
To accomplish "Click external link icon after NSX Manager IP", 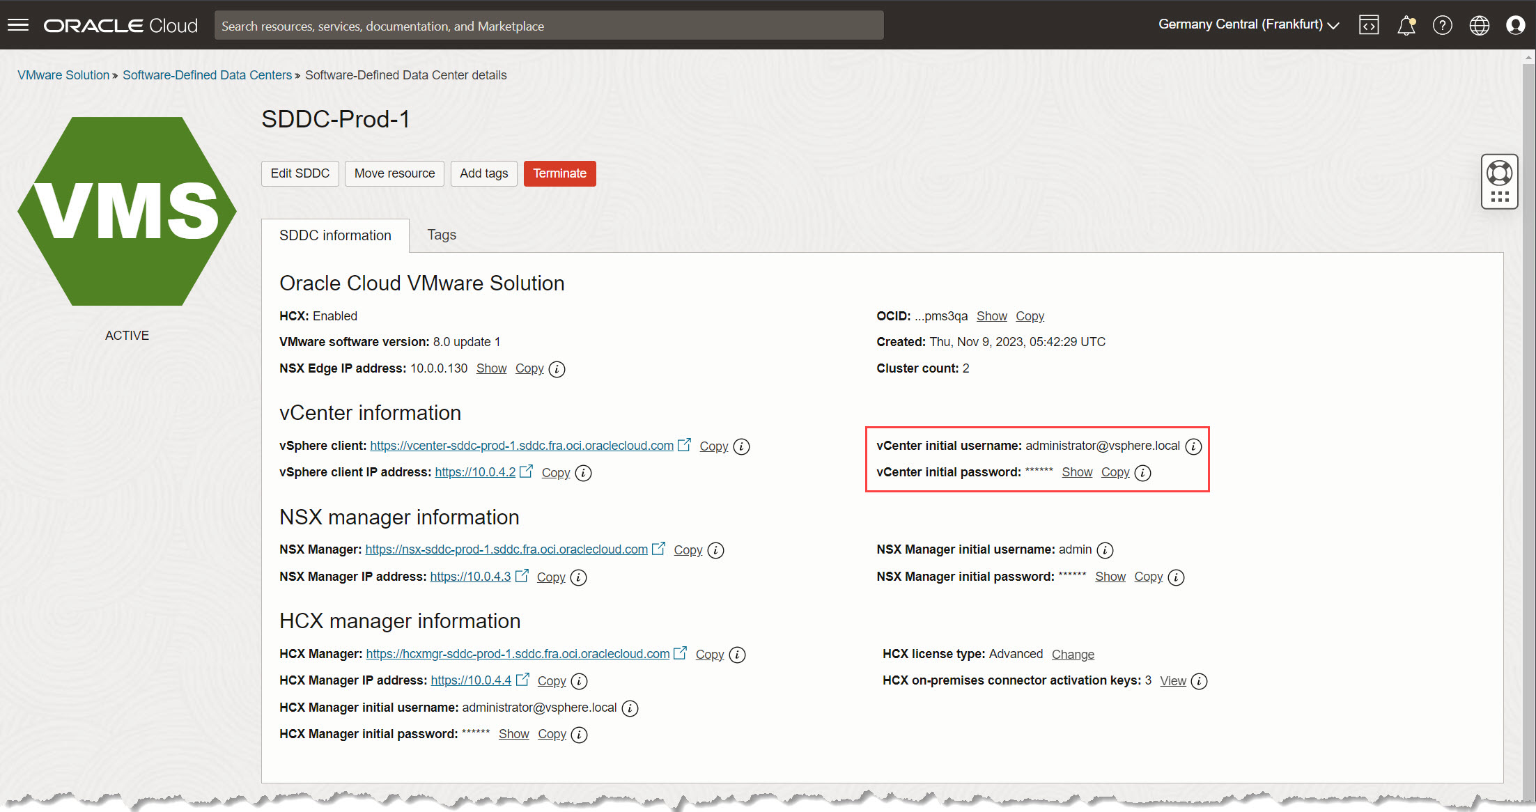I will click(522, 575).
